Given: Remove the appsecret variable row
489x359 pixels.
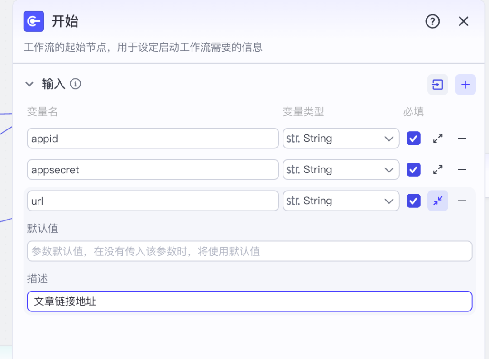Looking at the screenshot, I should (x=462, y=170).
